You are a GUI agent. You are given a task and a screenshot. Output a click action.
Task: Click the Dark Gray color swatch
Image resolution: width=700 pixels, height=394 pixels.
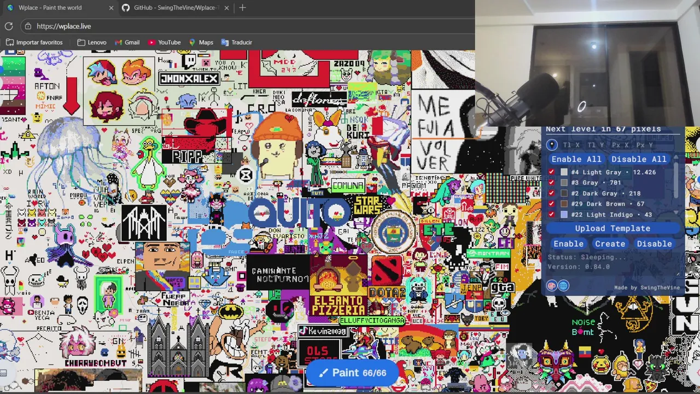pyautogui.click(x=564, y=193)
